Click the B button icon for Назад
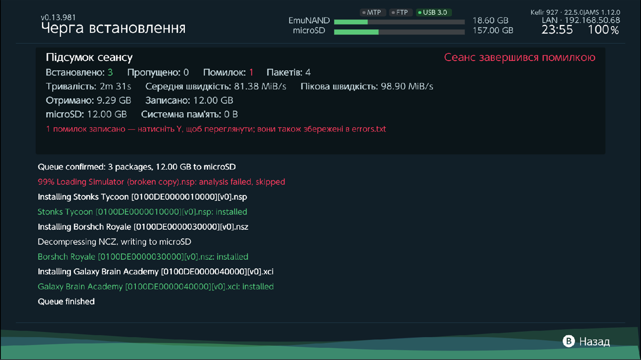Image resolution: width=641 pixels, height=360 pixels. (569, 341)
